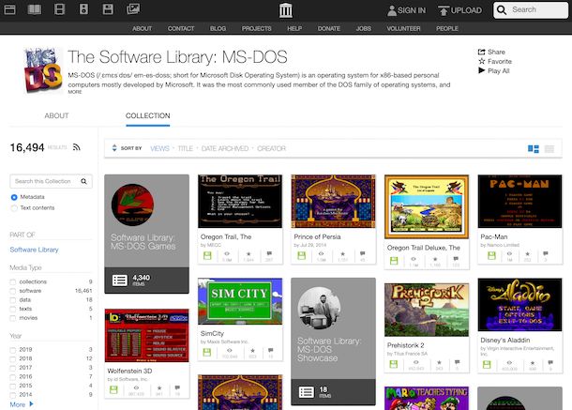This screenshot has height=410, width=572.
Task: Click the collection search magnifier icon
Action: tap(83, 181)
